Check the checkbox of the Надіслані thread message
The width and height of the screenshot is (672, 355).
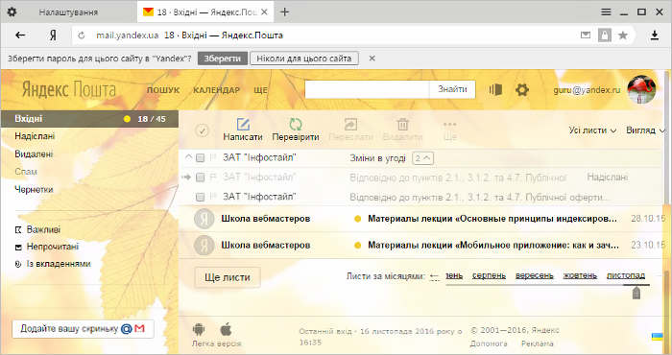tap(200, 177)
